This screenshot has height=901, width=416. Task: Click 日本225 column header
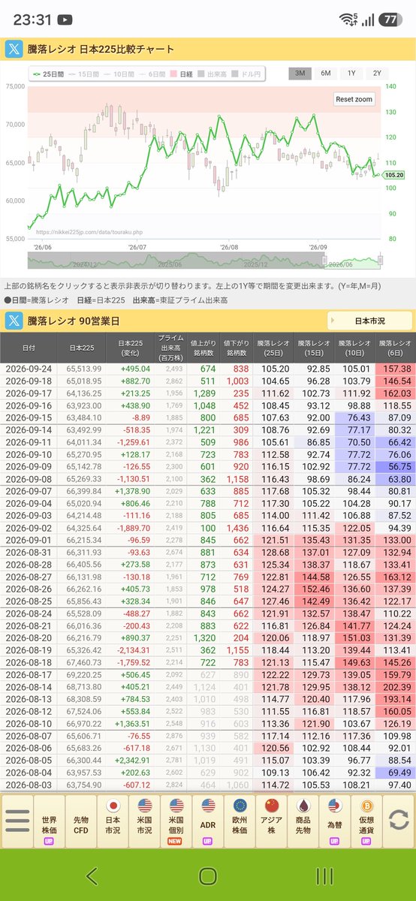[81, 348]
